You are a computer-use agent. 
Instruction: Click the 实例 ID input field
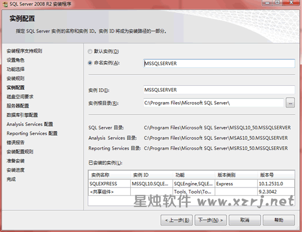pos(219,90)
